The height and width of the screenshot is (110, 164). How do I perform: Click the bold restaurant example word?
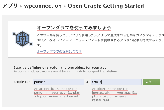point(100,100)
